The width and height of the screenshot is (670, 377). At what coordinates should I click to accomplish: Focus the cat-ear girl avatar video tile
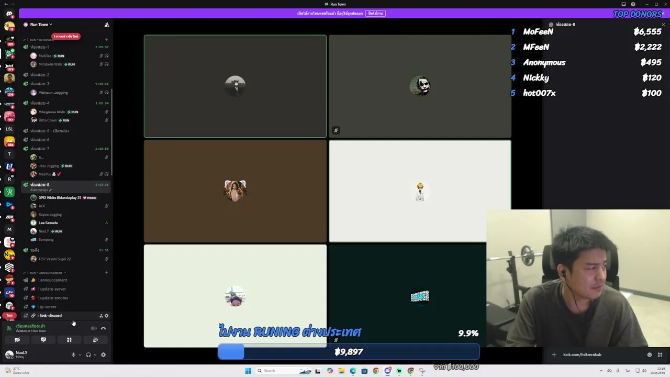point(235,191)
